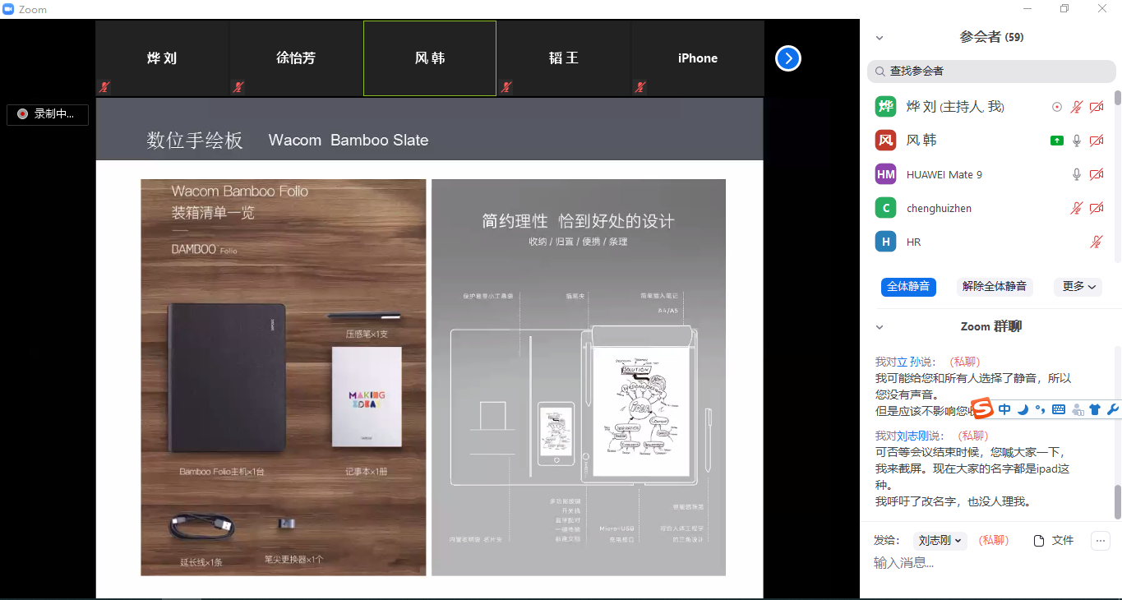Select the 徐怡芳 video tile

click(296, 58)
